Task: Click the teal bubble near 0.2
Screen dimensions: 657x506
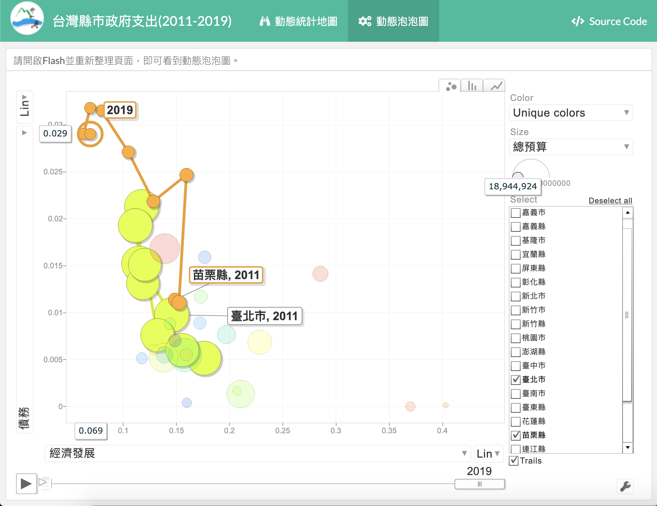Action: point(226,335)
